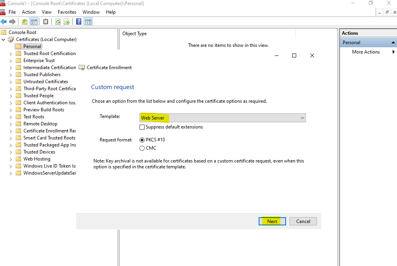Open the Favorites menu
Screen dimensions: 397x266
coord(67,12)
